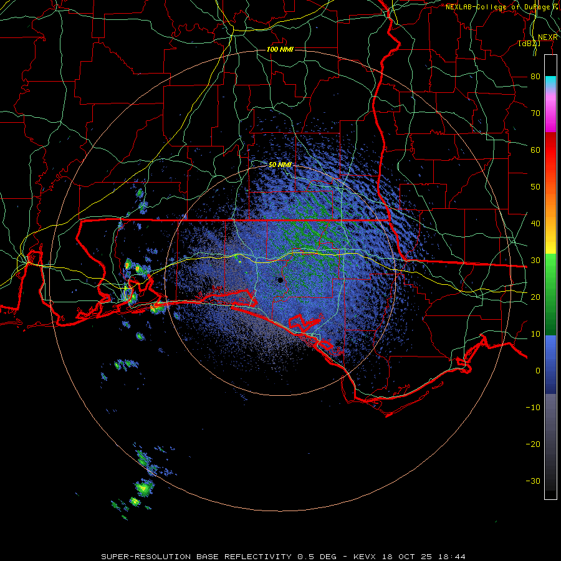
Task: Click the yellow segment of the color bar
Action: [x=550, y=242]
